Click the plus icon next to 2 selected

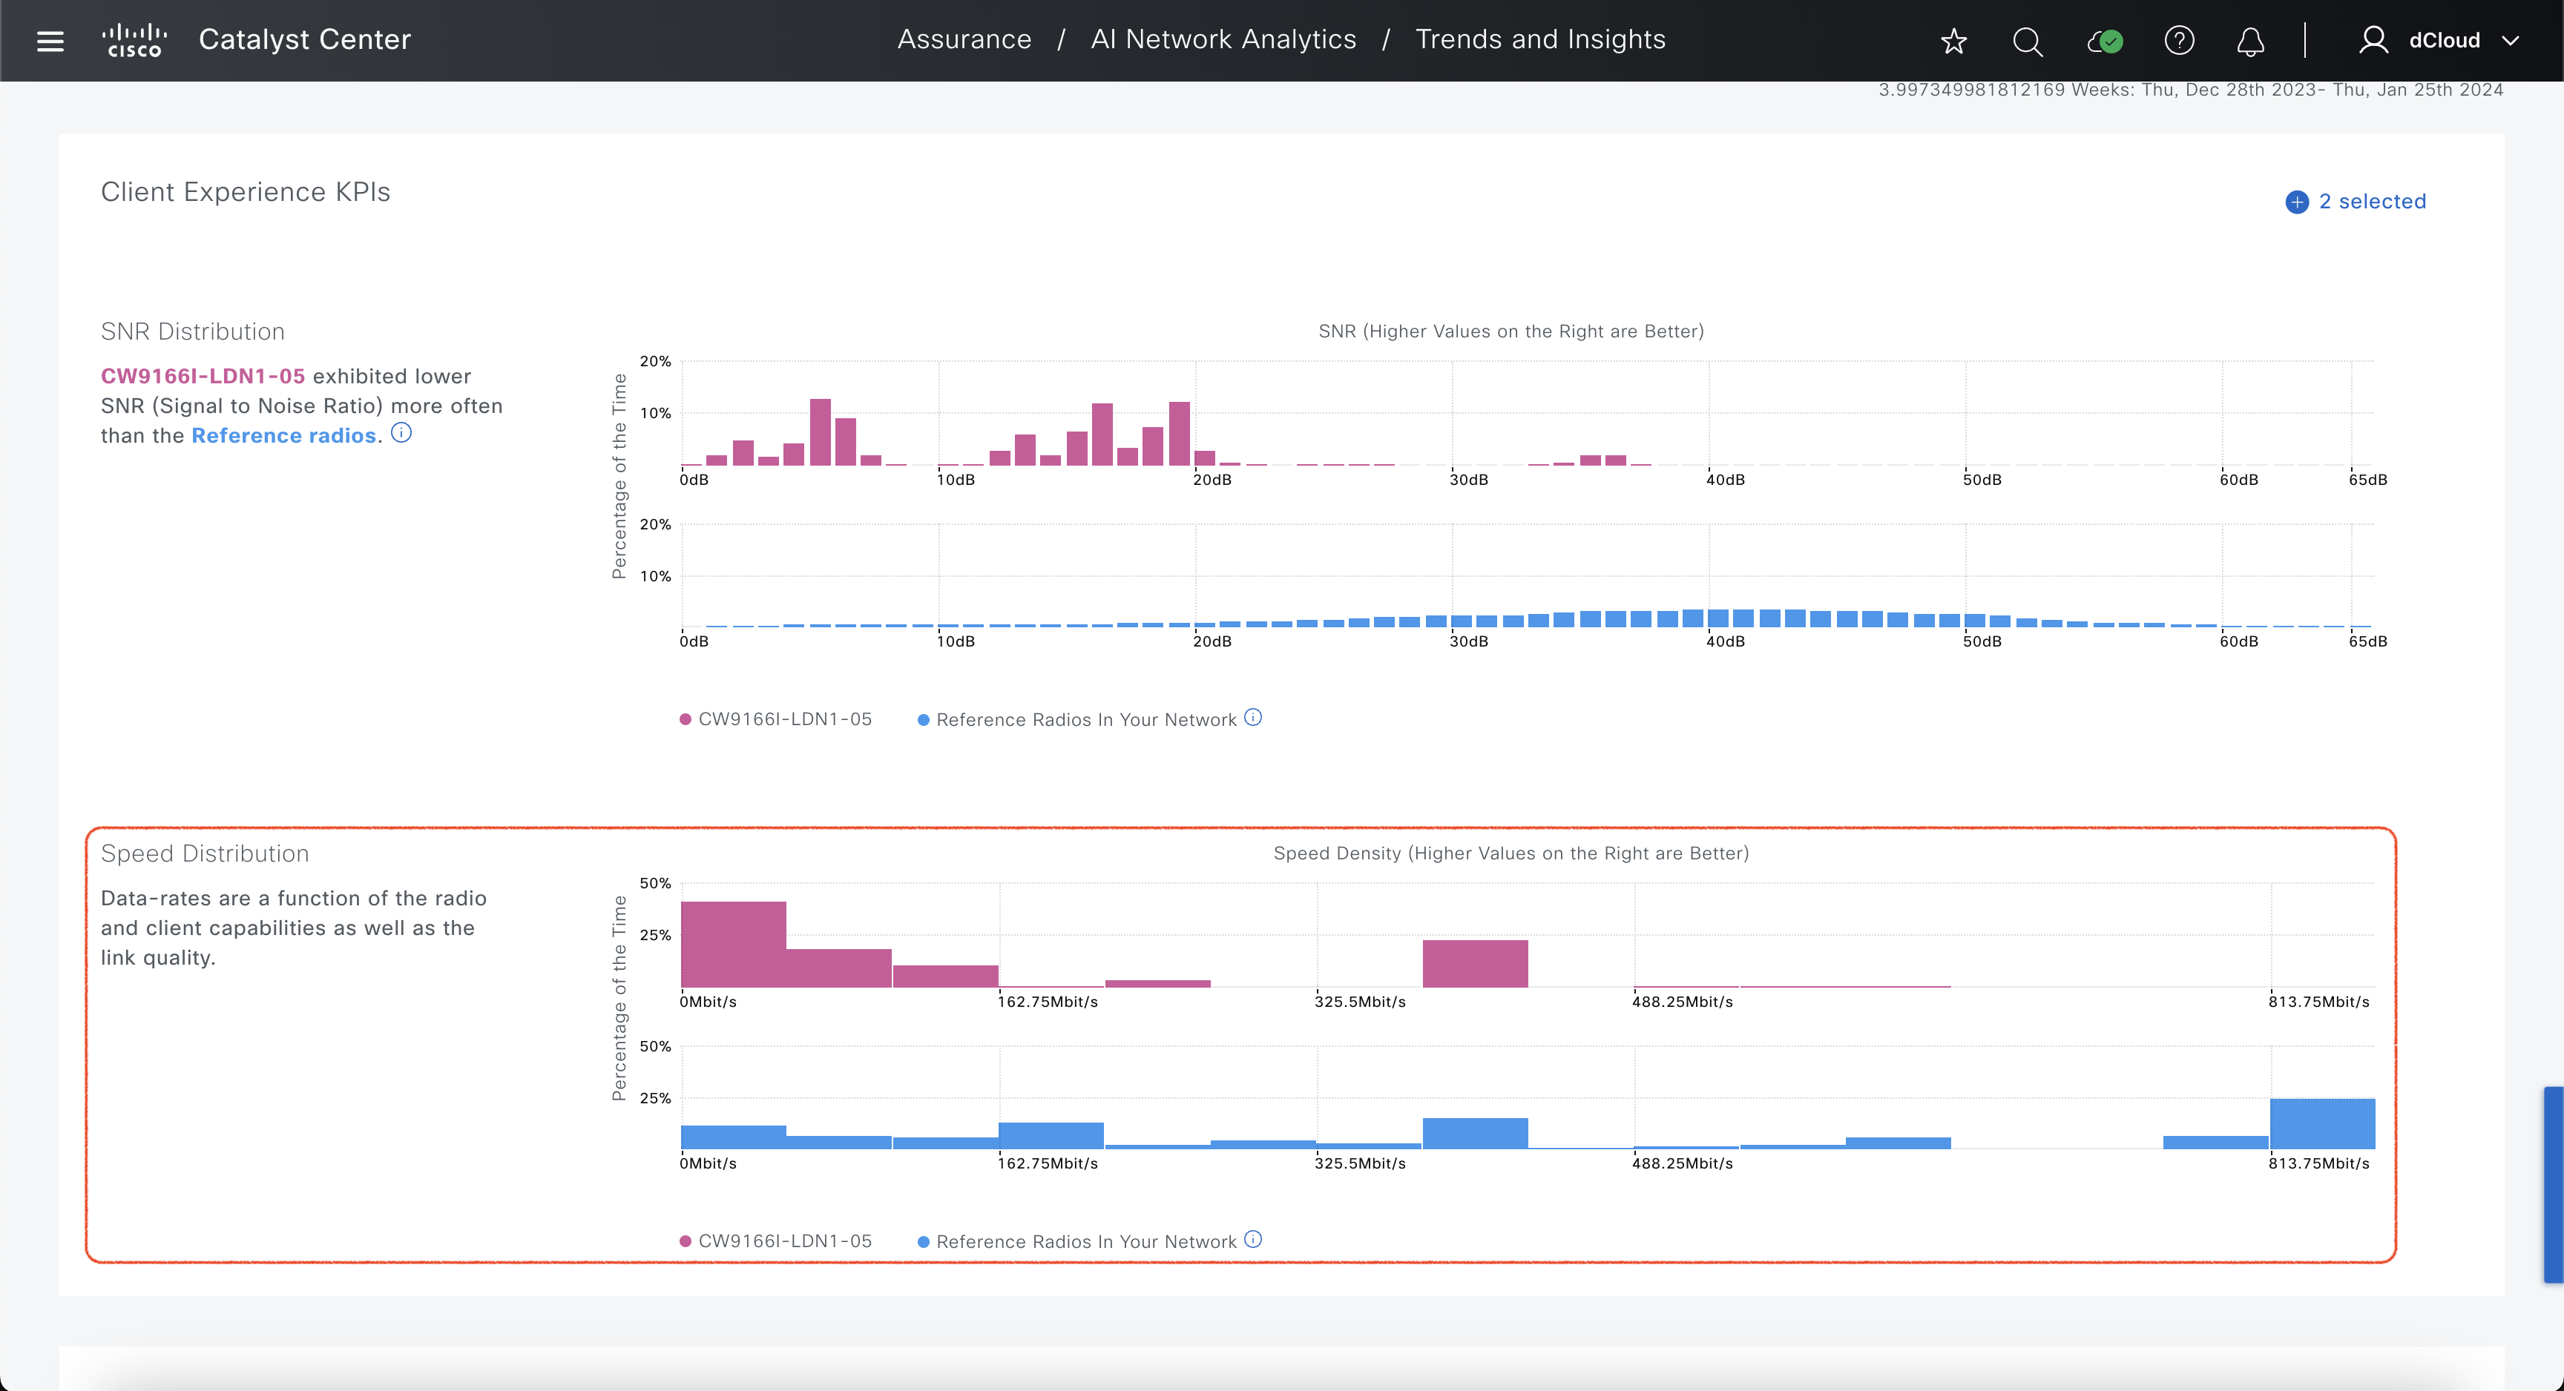click(x=2296, y=202)
